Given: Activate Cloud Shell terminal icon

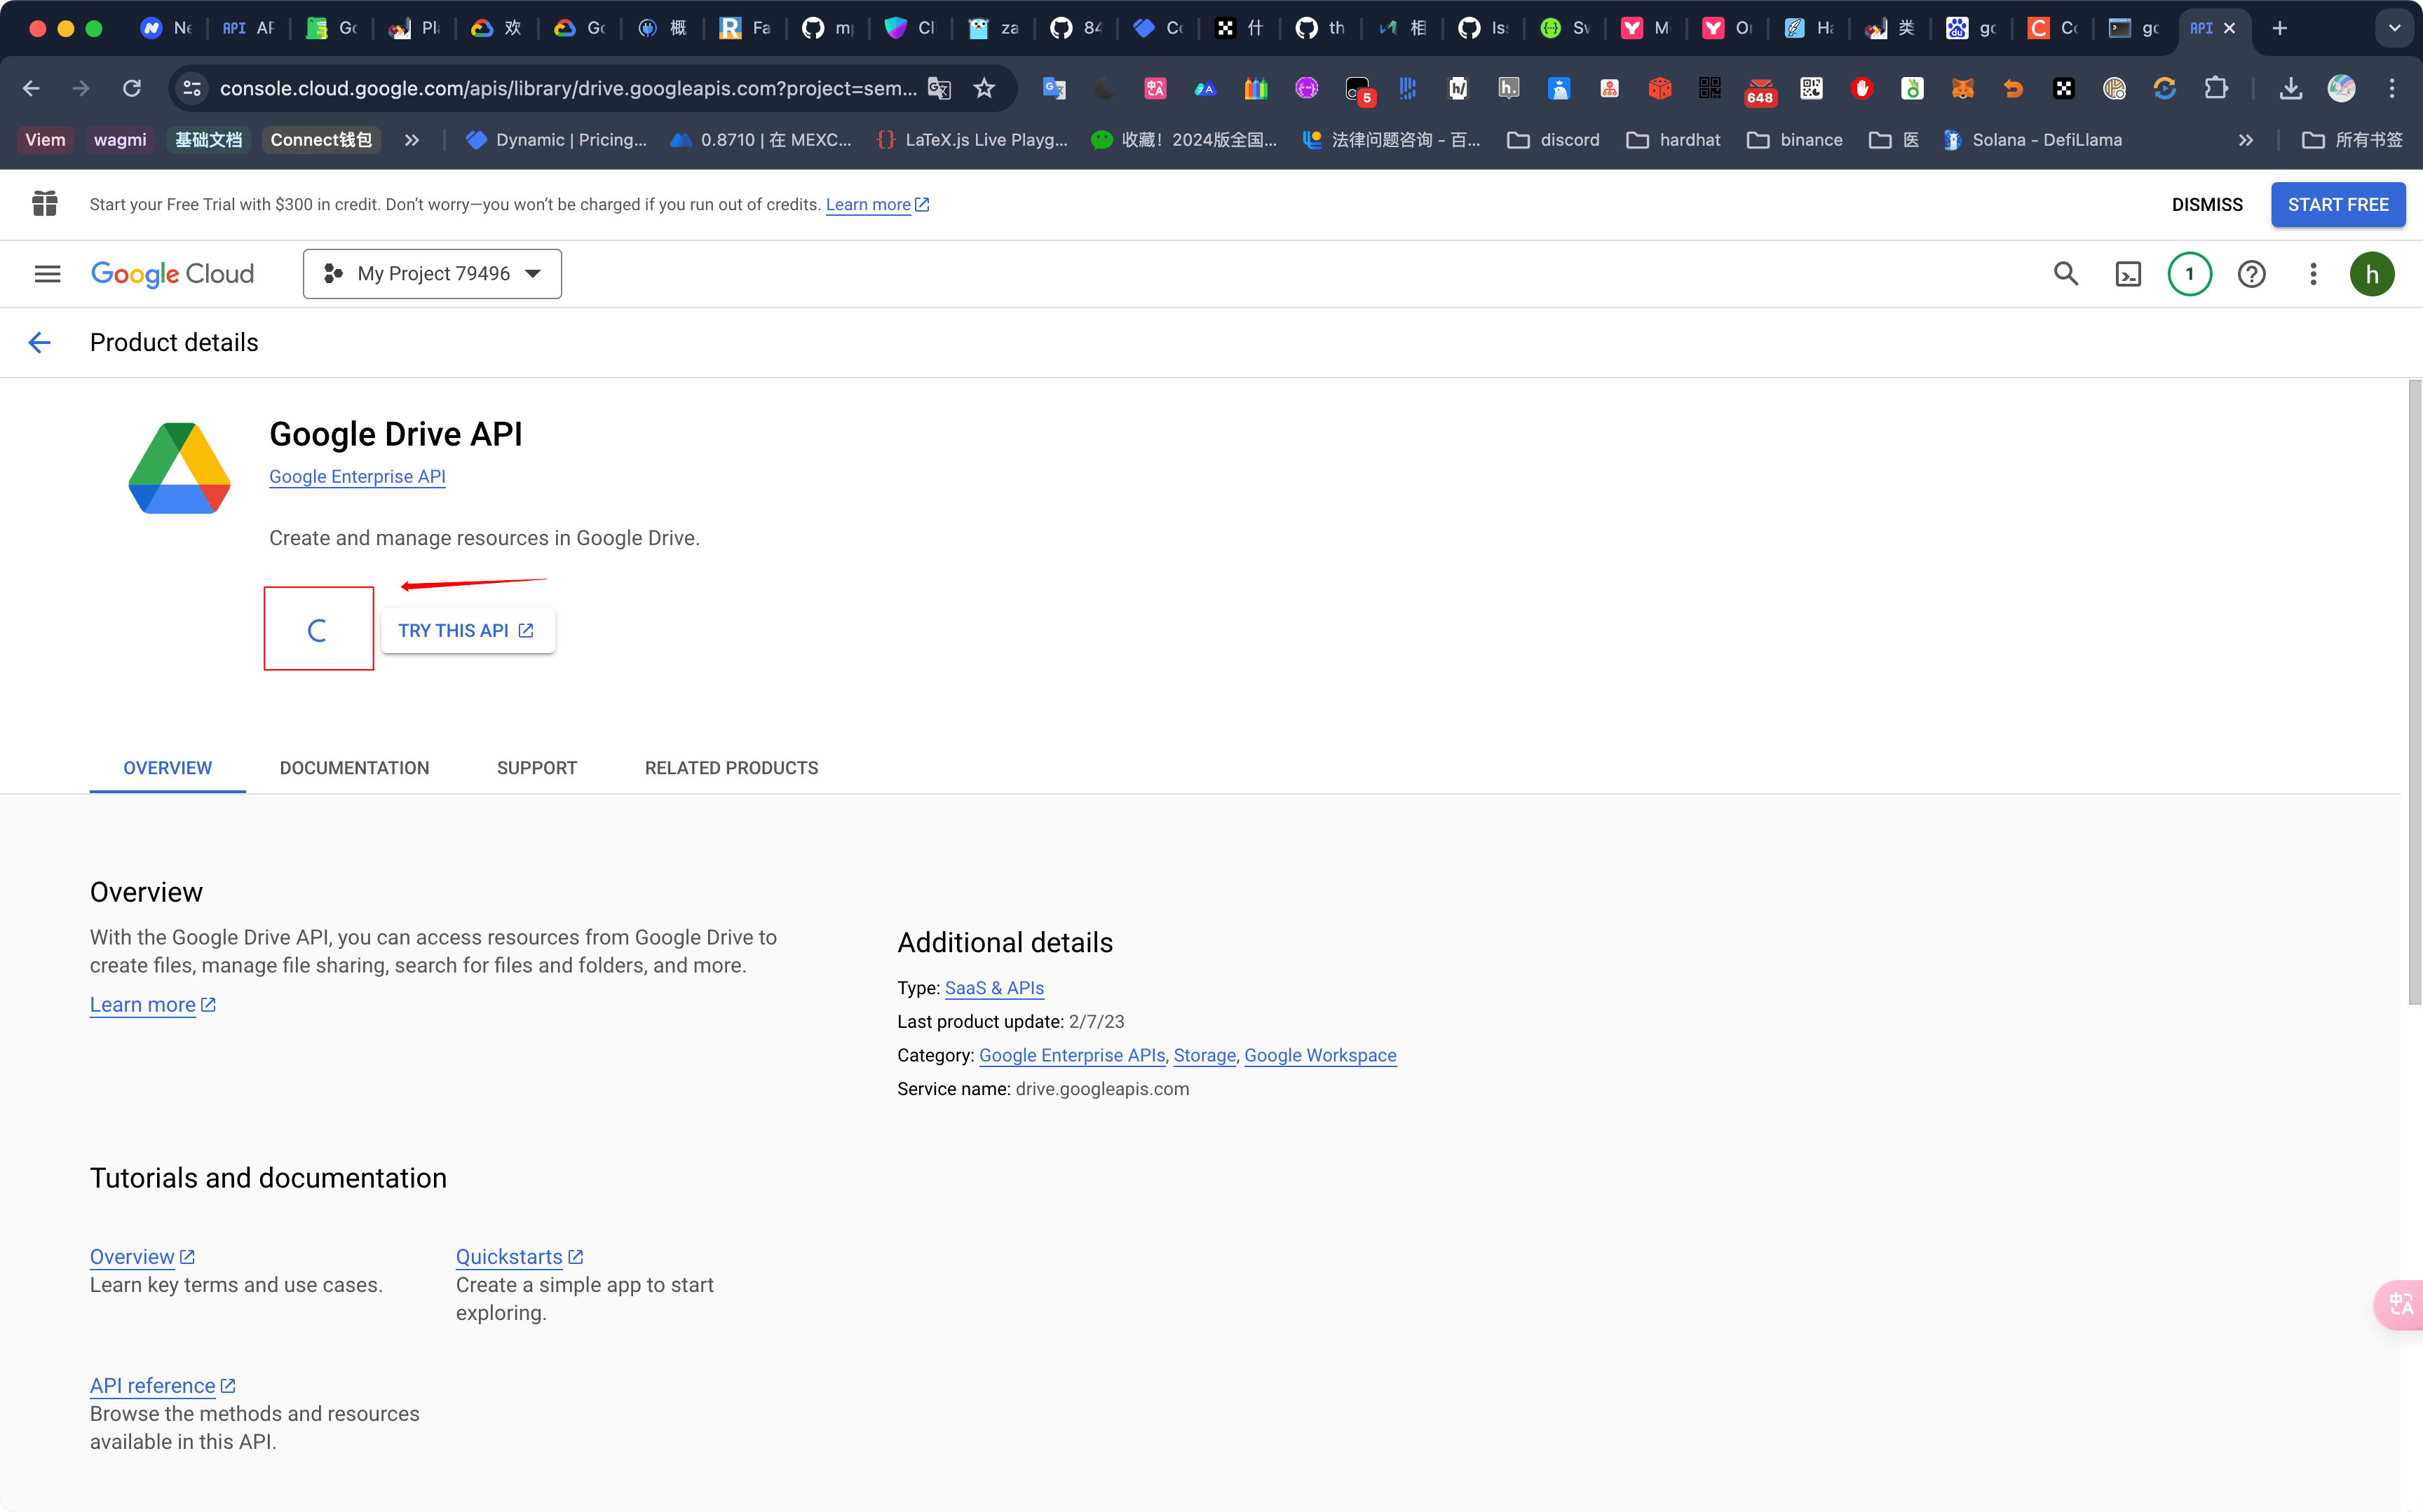Looking at the screenshot, I should (2128, 274).
